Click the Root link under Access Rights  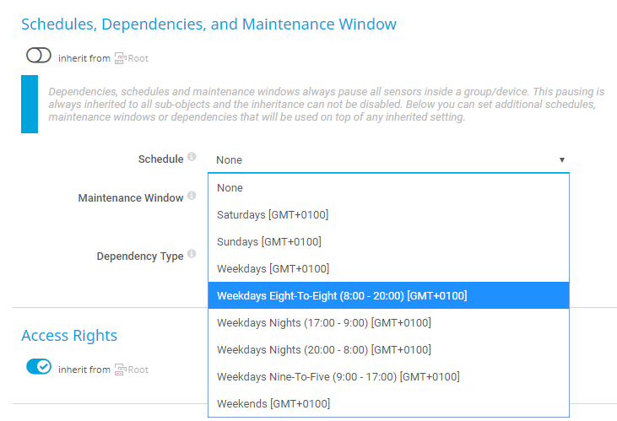tap(138, 370)
